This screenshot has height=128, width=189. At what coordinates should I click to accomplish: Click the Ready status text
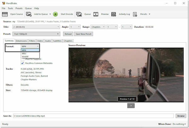pyautogui.click(x=5, y=124)
